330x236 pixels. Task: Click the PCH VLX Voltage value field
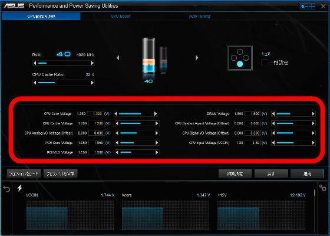97,152
